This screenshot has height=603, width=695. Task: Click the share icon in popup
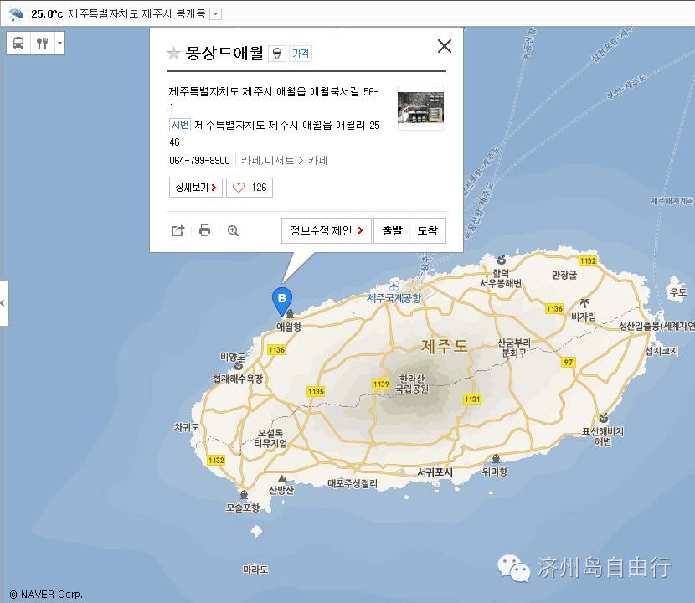[178, 230]
